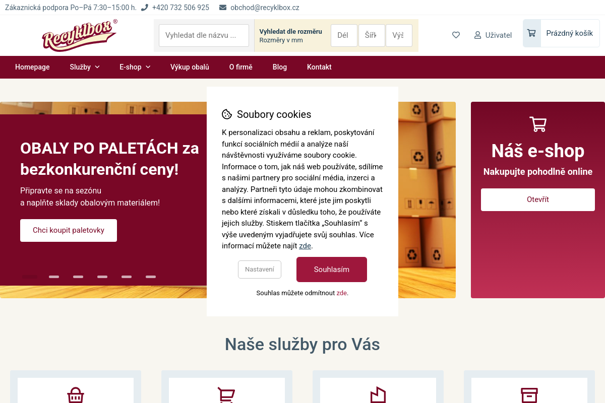The width and height of the screenshot is (605, 403).
Task: Expand the E-shop dropdown menu
Action: (135, 67)
